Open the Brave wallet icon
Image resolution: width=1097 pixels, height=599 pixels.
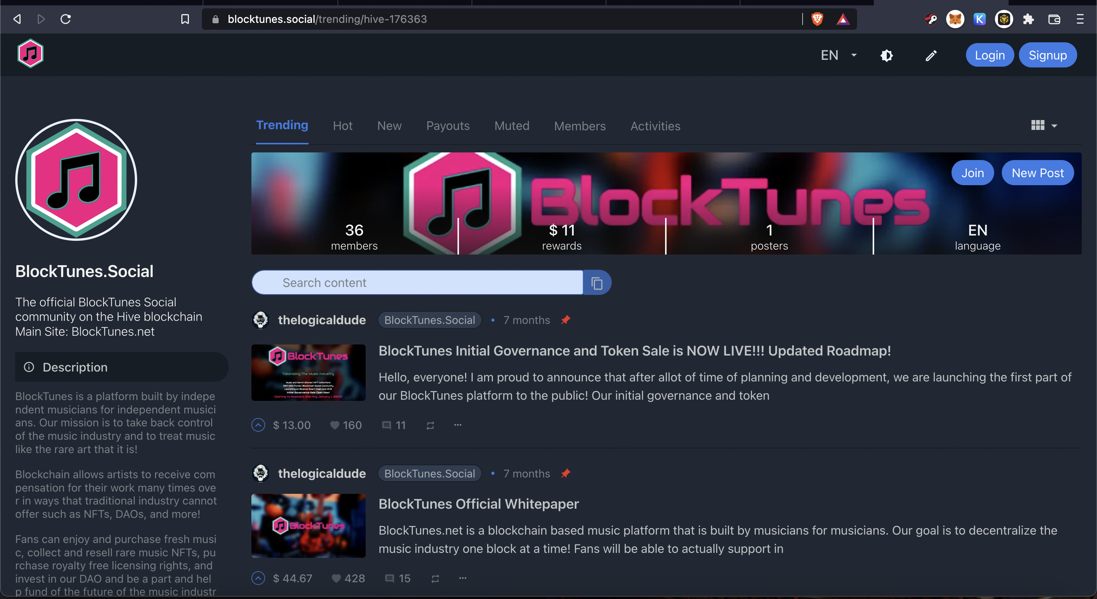[1054, 19]
